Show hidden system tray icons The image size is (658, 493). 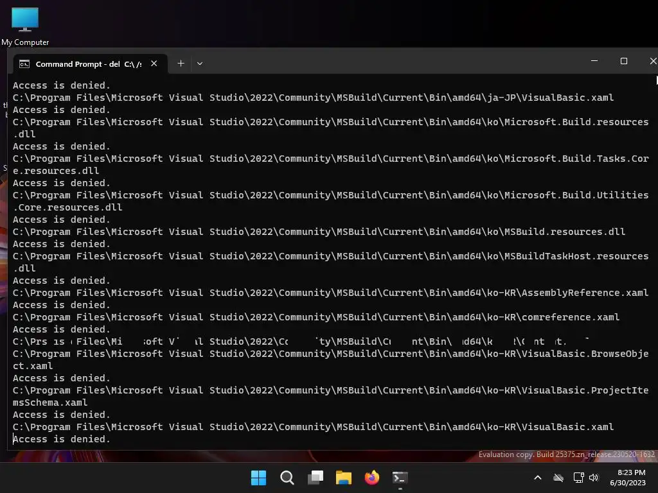point(538,478)
